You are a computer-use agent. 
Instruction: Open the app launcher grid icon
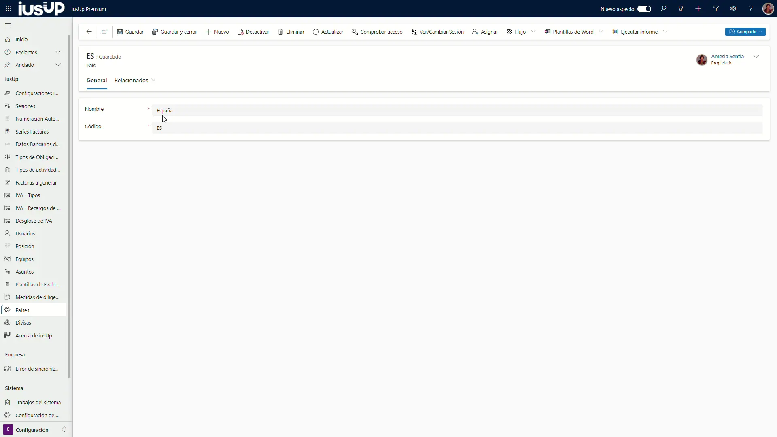8,9
